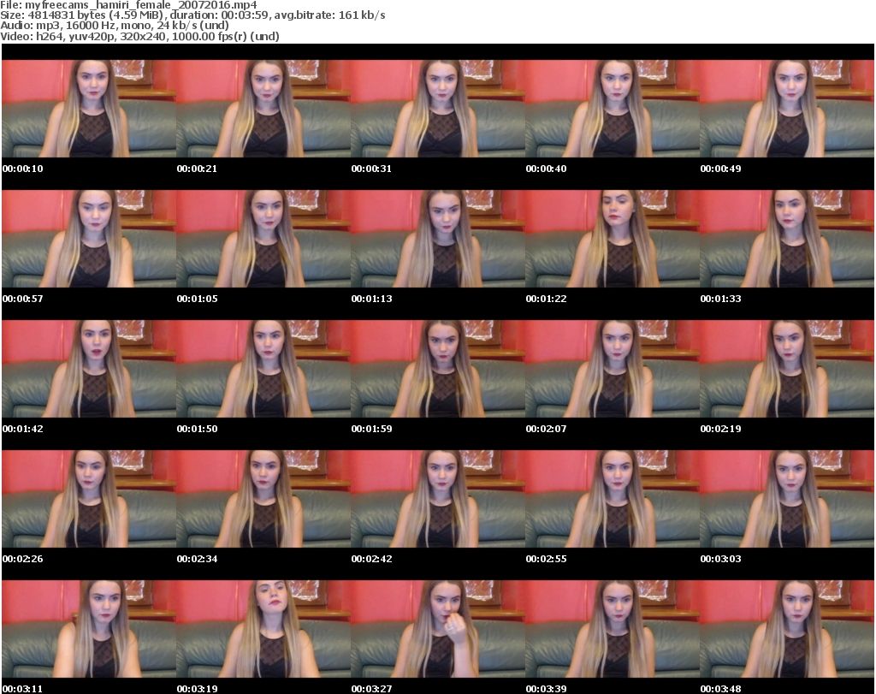Open the frame thumbnail at 00:03:03

pyautogui.click(x=787, y=498)
